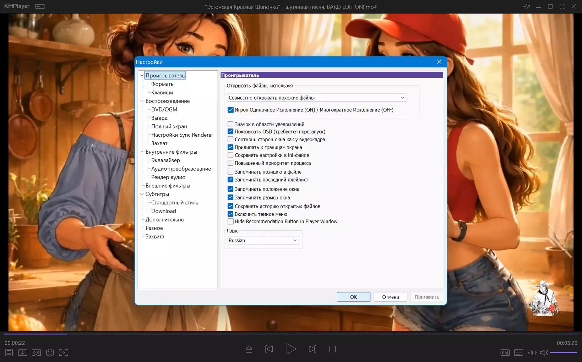Check 'Hide Recommendation Button in Player Window'
The height and width of the screenshot is (362, 582).
[230, 221]
